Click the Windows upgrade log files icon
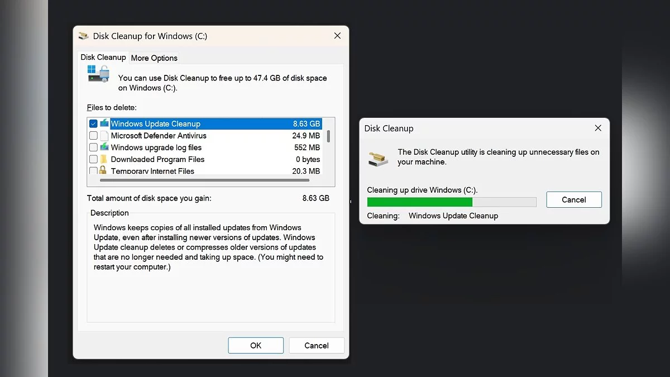The width and height of the screenshot is (670, 377). click(x=104, y=147)
